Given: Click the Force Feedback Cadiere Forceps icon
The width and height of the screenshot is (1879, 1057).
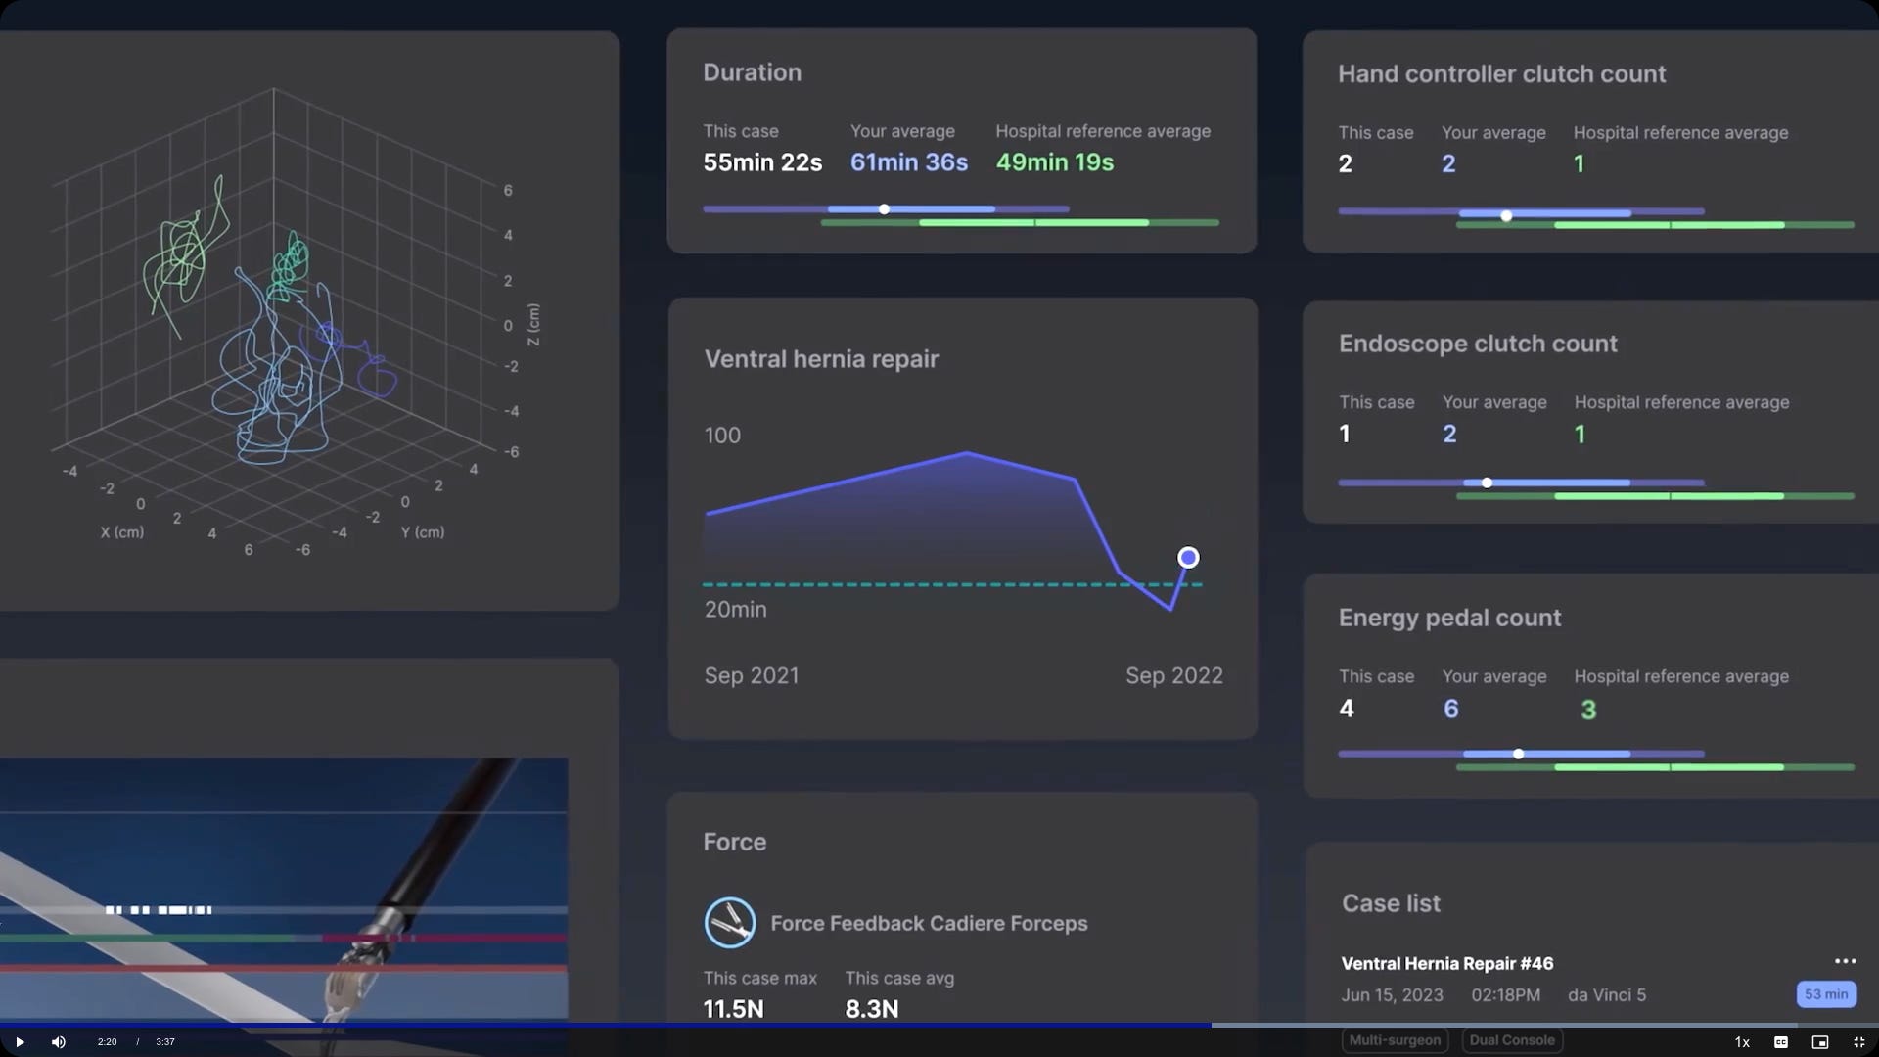Looking at the screenshot, I should 729,923.
